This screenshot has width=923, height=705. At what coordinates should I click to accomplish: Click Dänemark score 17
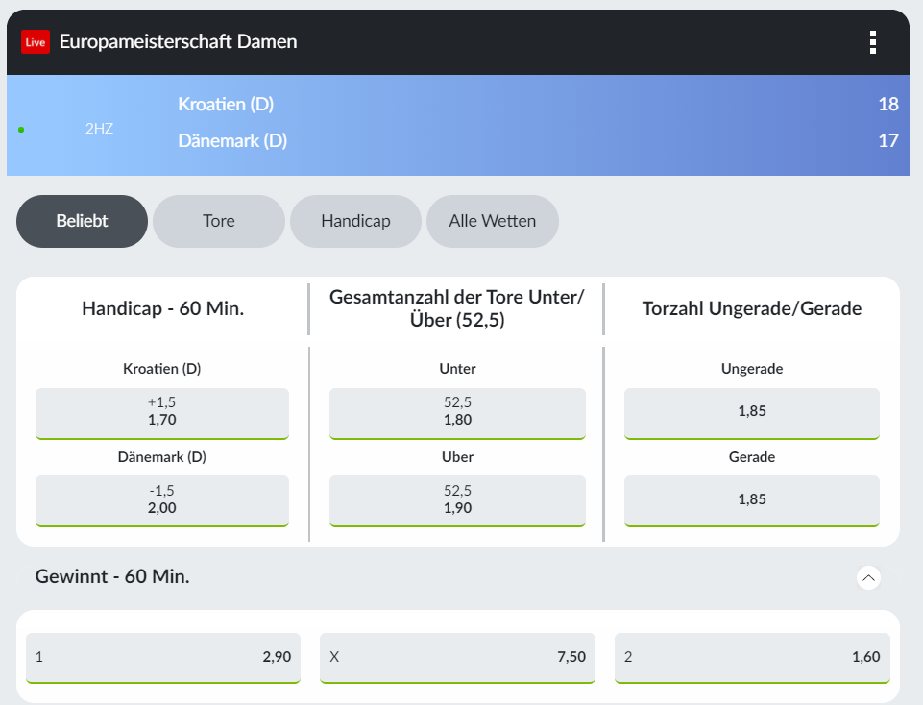click(x=888, y=140)
